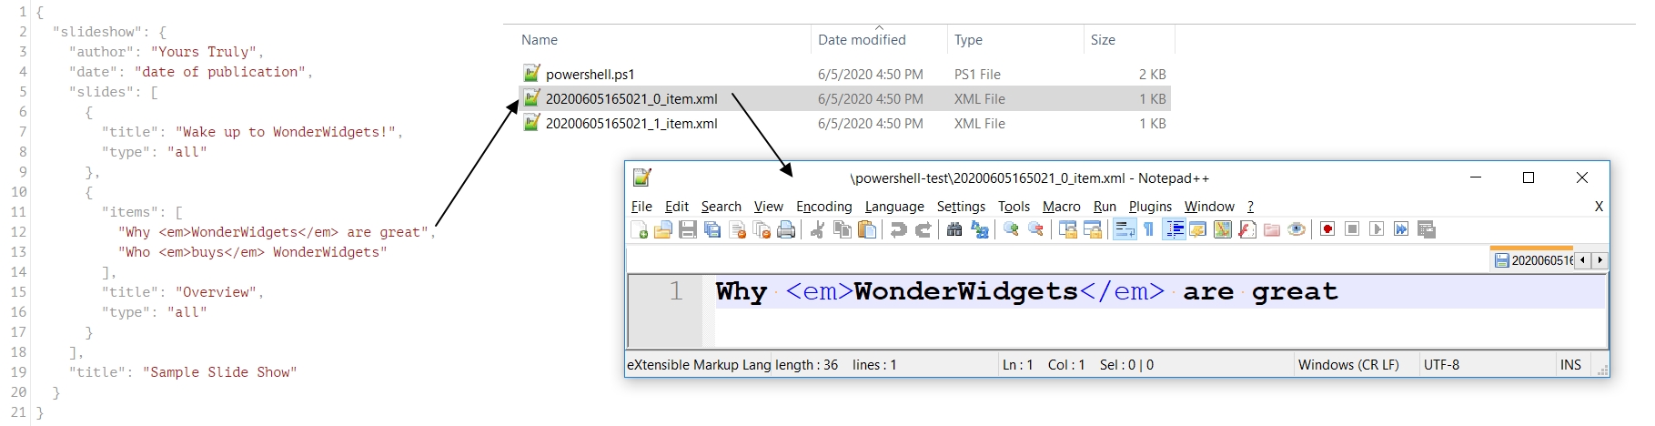Click the Replace toolbar icon
This screenshot has height=426, width=1655.
pos(979,229)
